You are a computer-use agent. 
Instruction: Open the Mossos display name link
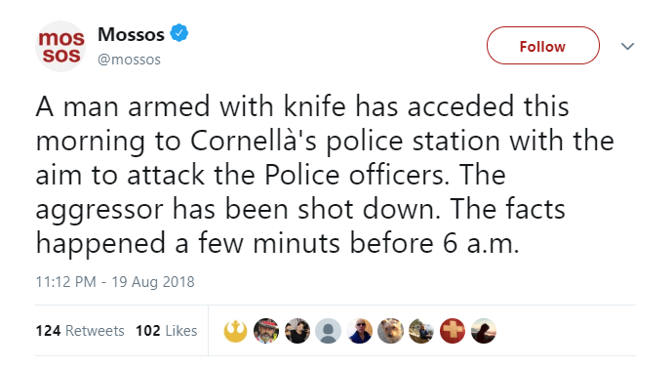[x=131, y=34]
